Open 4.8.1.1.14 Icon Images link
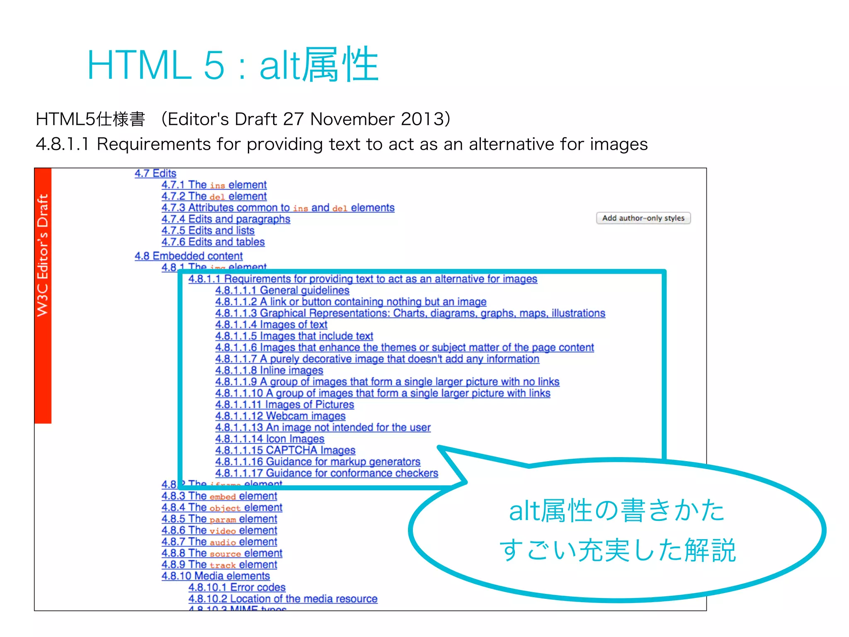 [269, 439]
